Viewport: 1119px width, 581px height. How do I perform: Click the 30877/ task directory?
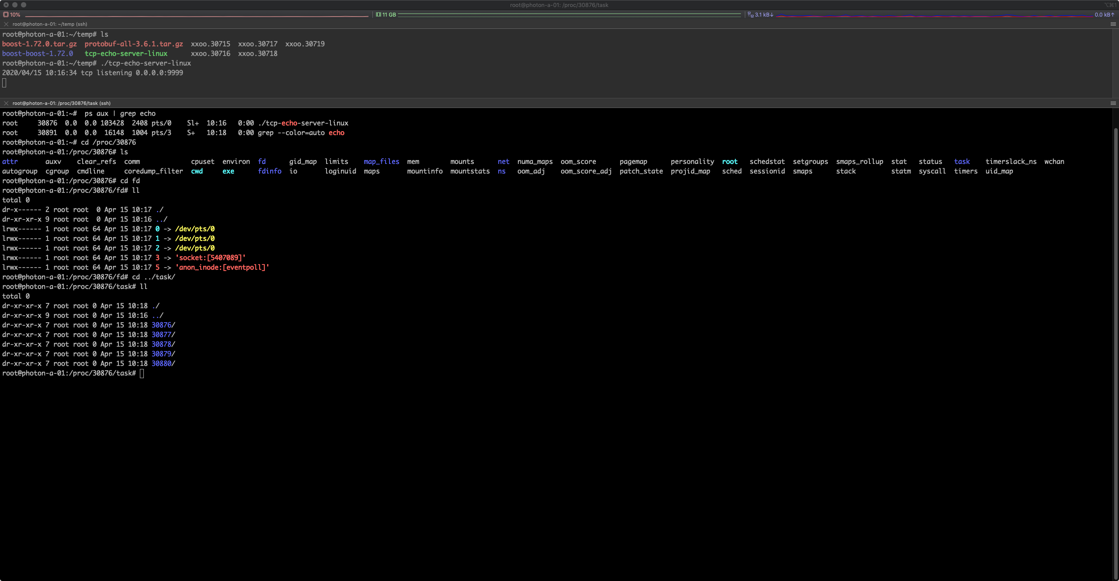coord(163,334)
